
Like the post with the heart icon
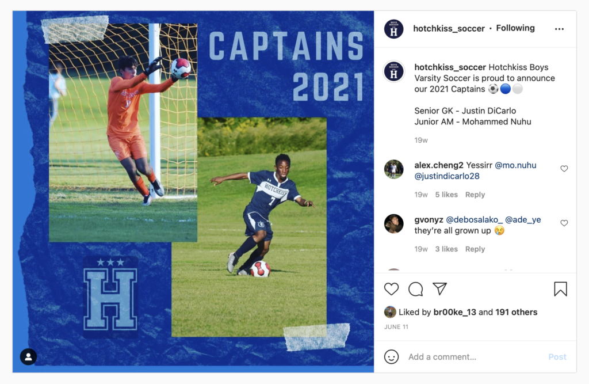[391, 289]
